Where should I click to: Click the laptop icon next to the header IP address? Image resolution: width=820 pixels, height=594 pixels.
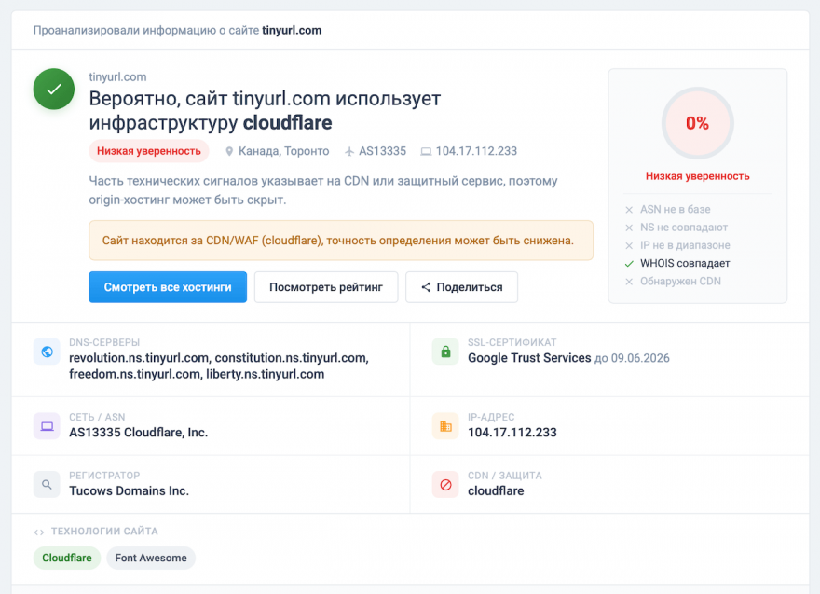pyautogui.click(x=426, y=152)
